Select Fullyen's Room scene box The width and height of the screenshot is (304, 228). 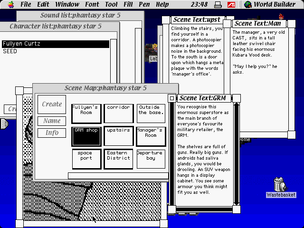coord(86,114)
